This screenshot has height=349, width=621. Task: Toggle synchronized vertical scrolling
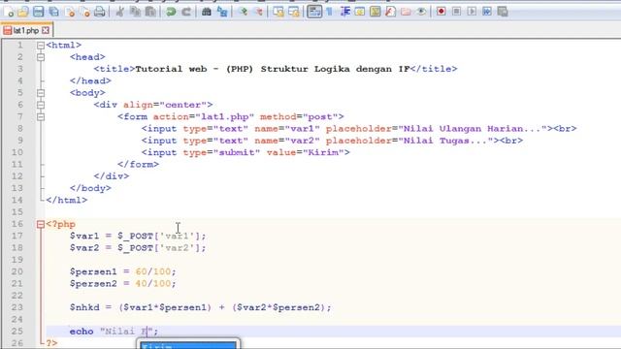278,12
